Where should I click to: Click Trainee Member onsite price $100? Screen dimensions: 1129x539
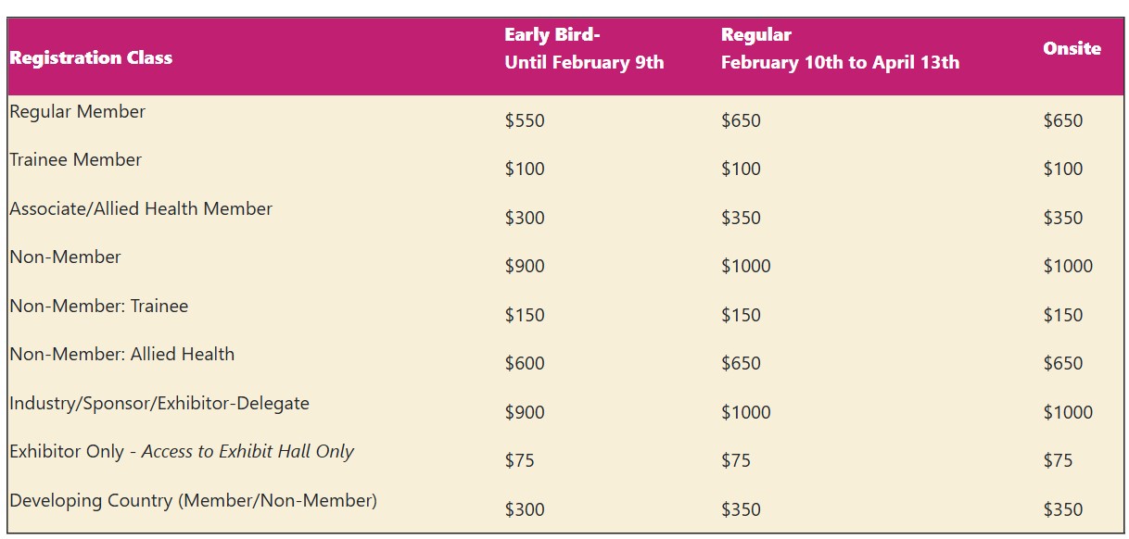click(1062, 169)
